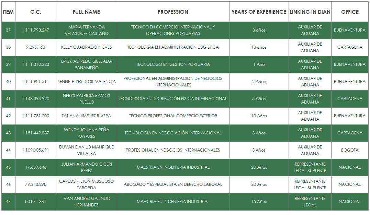Screen dimensions: 370x215
Task: Select the '5 Años' experience cell
Action: pyautogui.click(x=259, y=99)
